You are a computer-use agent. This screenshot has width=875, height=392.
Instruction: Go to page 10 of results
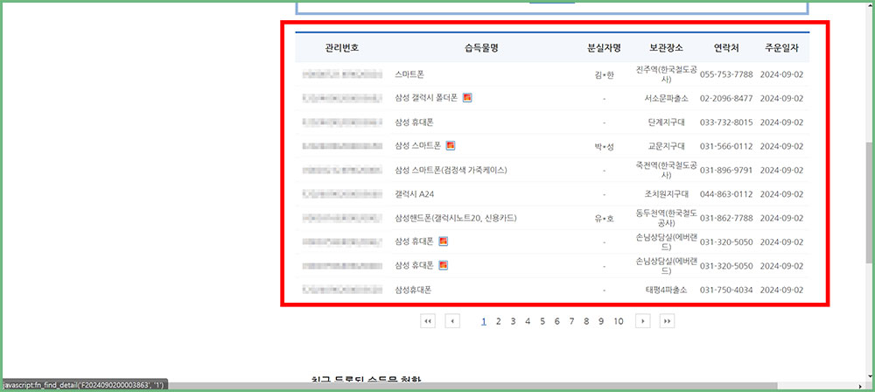619,321
